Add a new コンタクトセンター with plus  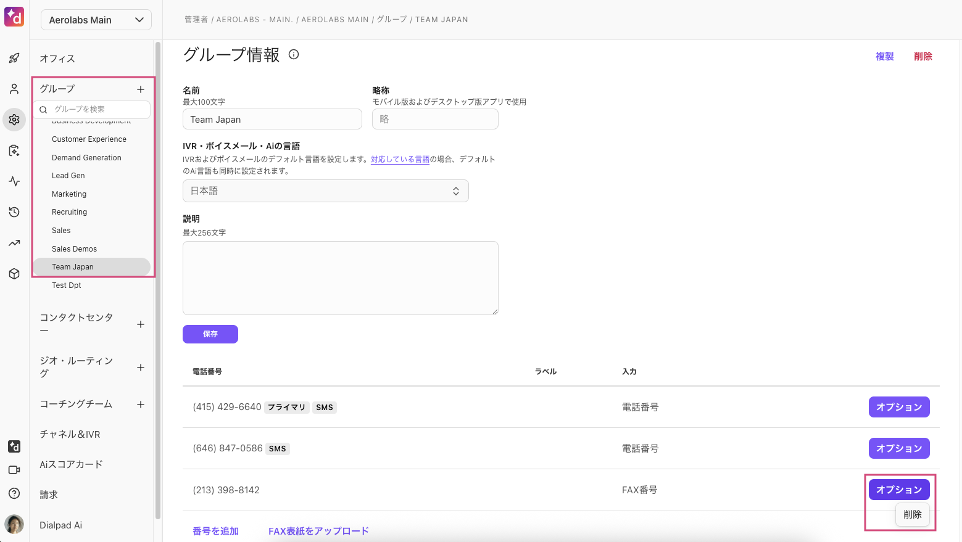[x=141, y=324]
